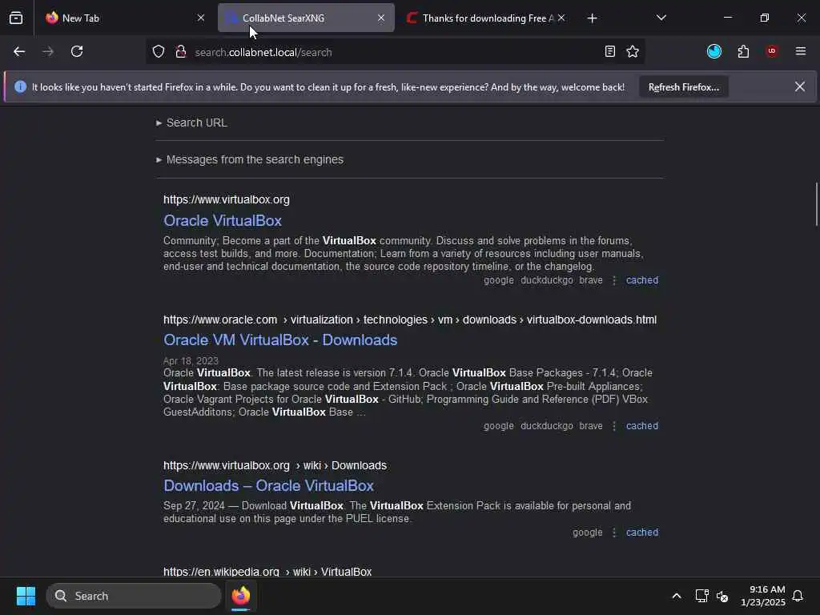Viewport: 820px width, 615px height.
Task: View site security lock information
Action: [181, 52]
